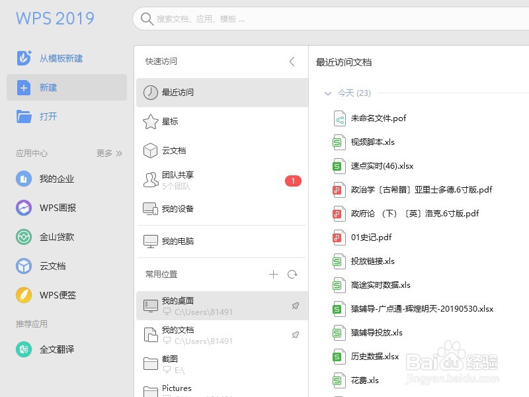This screenshot has height=397, width=529.
Task: Open file 视频脚本.xls
Action: click(364, 142)
